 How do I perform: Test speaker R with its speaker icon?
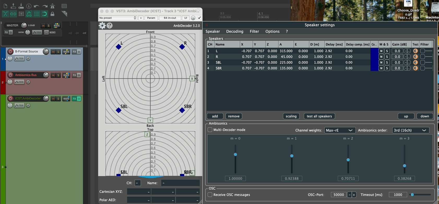(x=416, y=57)
